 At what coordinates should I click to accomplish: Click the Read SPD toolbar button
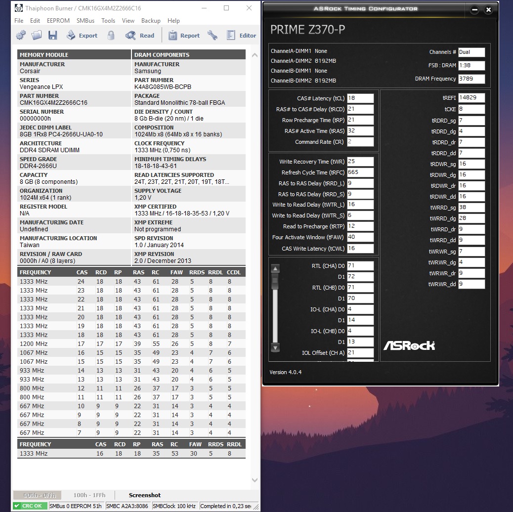139,35
